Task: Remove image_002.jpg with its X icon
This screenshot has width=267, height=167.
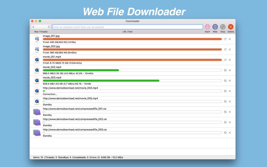Action: [x=230, y=49]
